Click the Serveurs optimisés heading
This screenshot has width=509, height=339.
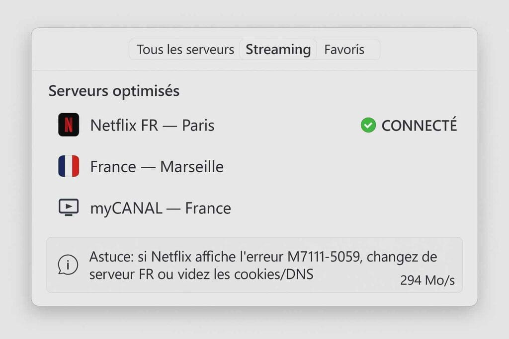click(x=114, y=91)
